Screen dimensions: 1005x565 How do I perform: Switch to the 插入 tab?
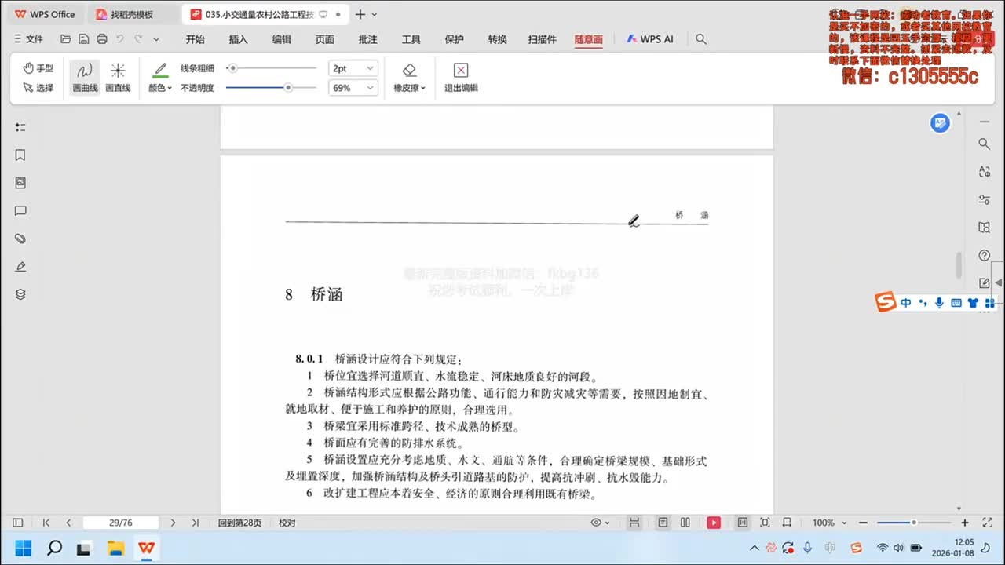point(238,39)
